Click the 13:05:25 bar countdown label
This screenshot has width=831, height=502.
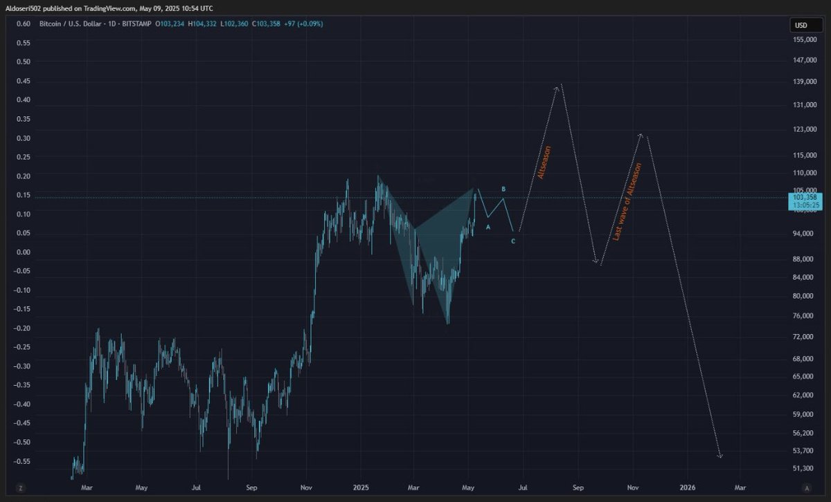805,205
